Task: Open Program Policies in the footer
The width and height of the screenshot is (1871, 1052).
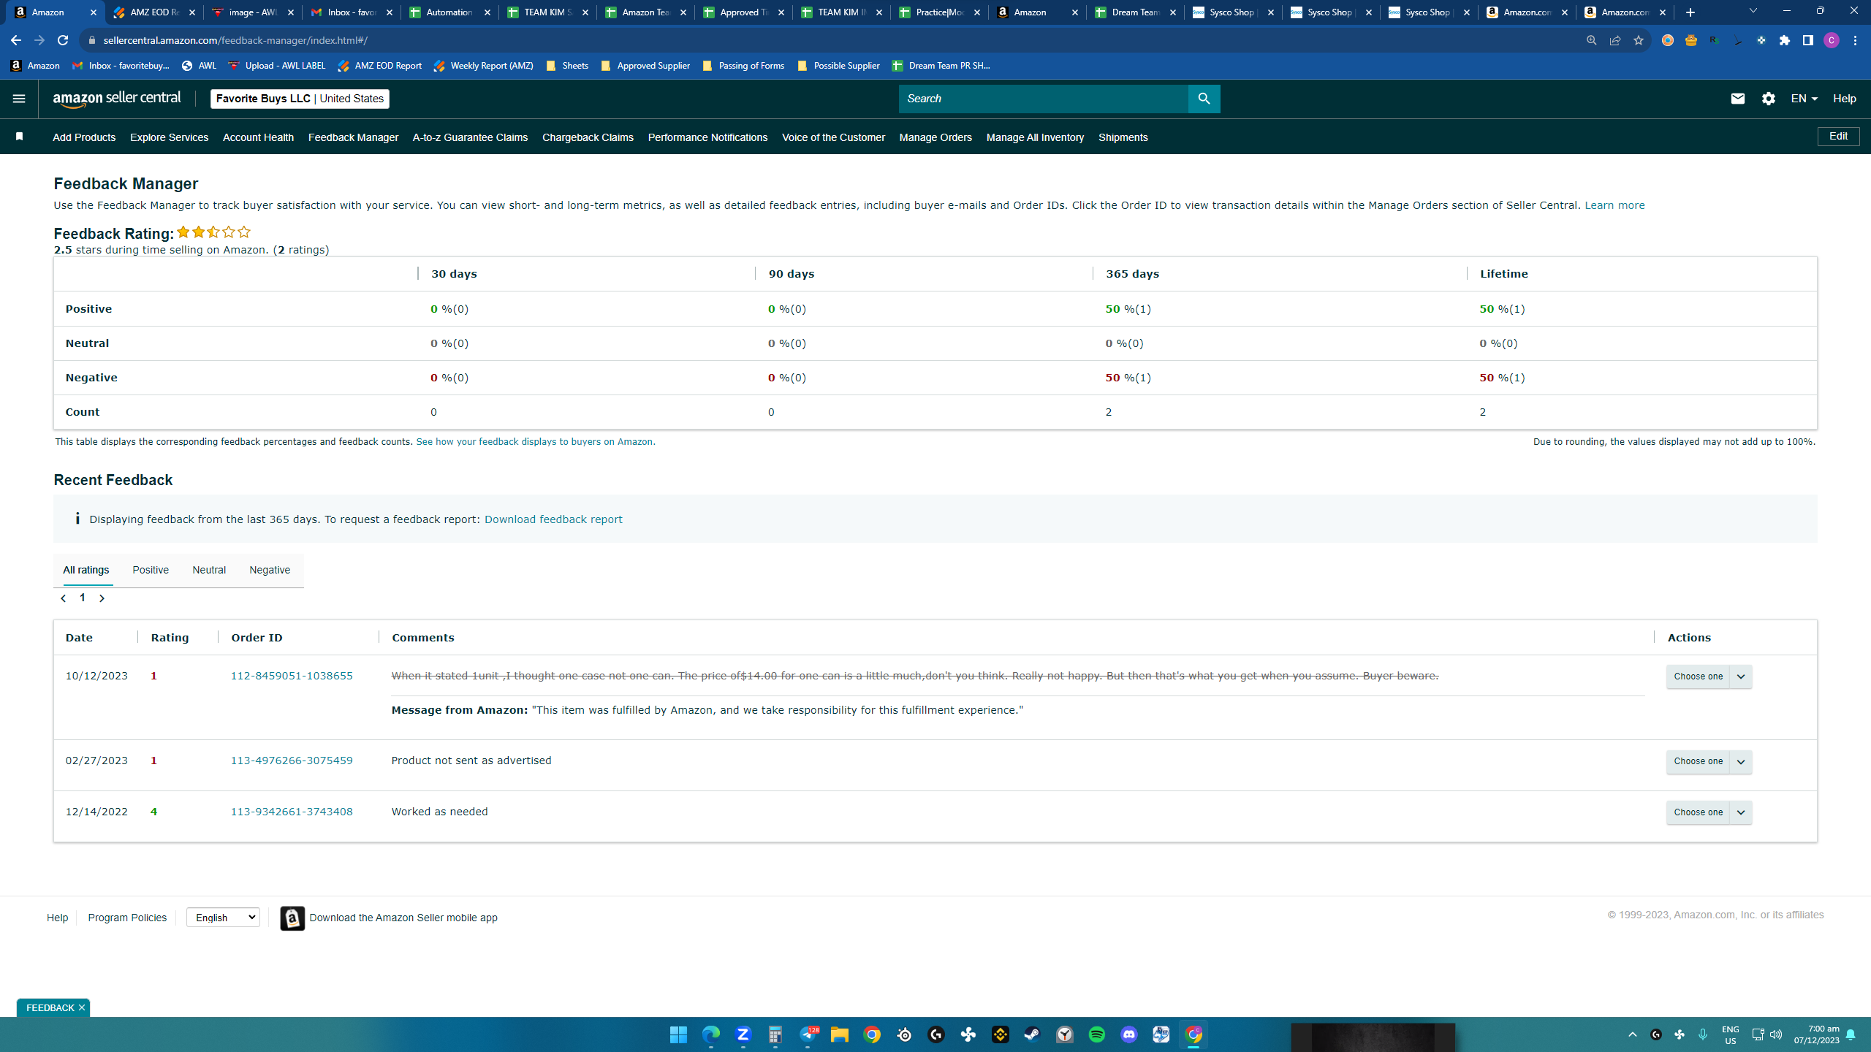Action: pos(127,918)
